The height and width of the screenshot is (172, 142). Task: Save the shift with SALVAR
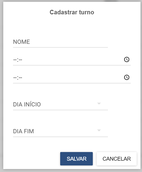76,159
